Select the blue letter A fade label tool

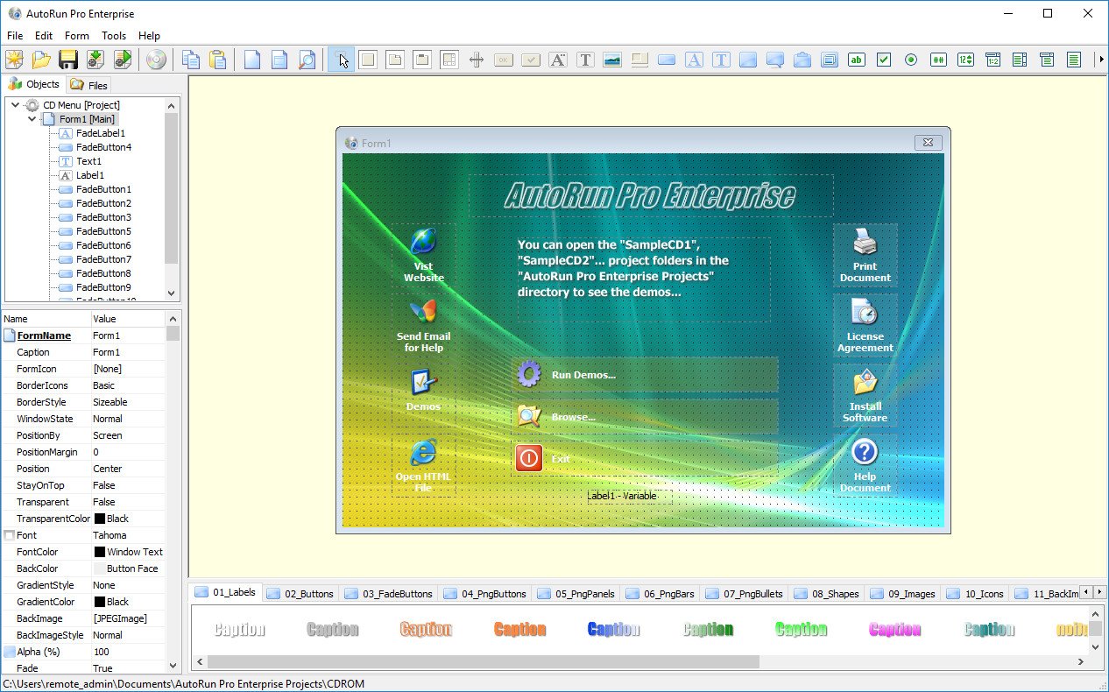coord(694,60)
